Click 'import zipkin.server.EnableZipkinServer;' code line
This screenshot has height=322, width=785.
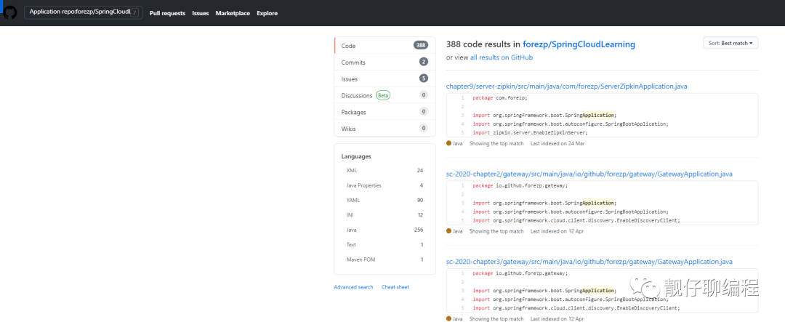(x=530, y=133)
